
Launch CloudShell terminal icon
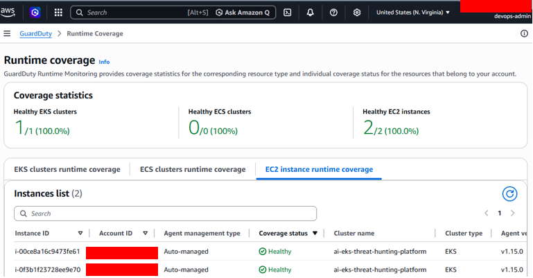287,12
